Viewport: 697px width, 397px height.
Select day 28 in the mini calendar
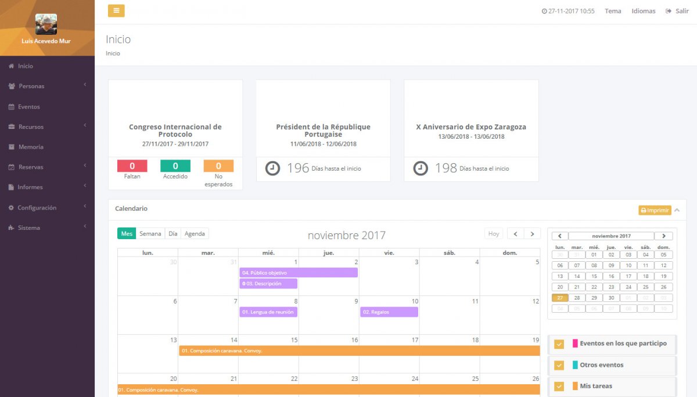pyautogui.click(x=577, y=298)
